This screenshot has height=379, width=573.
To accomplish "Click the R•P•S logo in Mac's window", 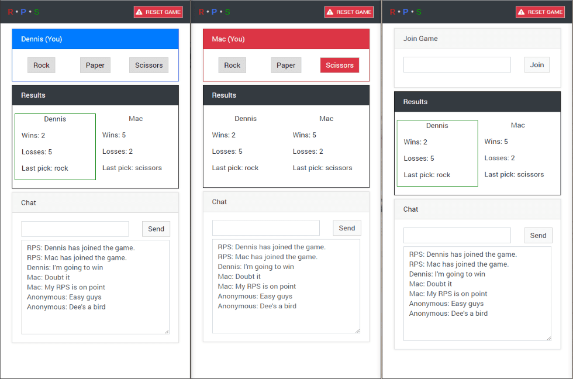I will [215, 12].
